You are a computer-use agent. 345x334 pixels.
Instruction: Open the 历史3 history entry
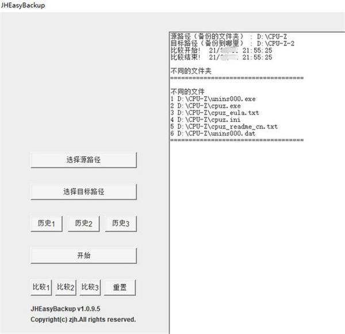click(121, 223)
